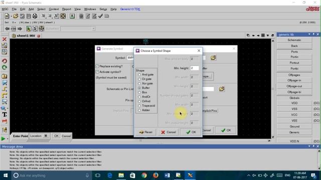Select the OrAnd shape
This screenshot has width=321, height=180.
tap(139, 101)
